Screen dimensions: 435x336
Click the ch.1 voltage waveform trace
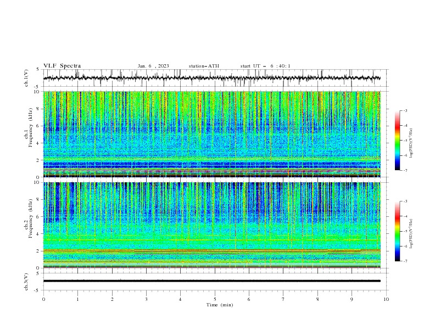[x=211, y=78]
